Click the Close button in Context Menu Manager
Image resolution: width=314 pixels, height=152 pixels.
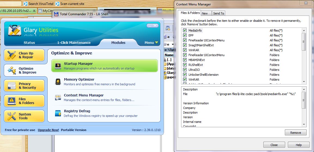[274, 145]
